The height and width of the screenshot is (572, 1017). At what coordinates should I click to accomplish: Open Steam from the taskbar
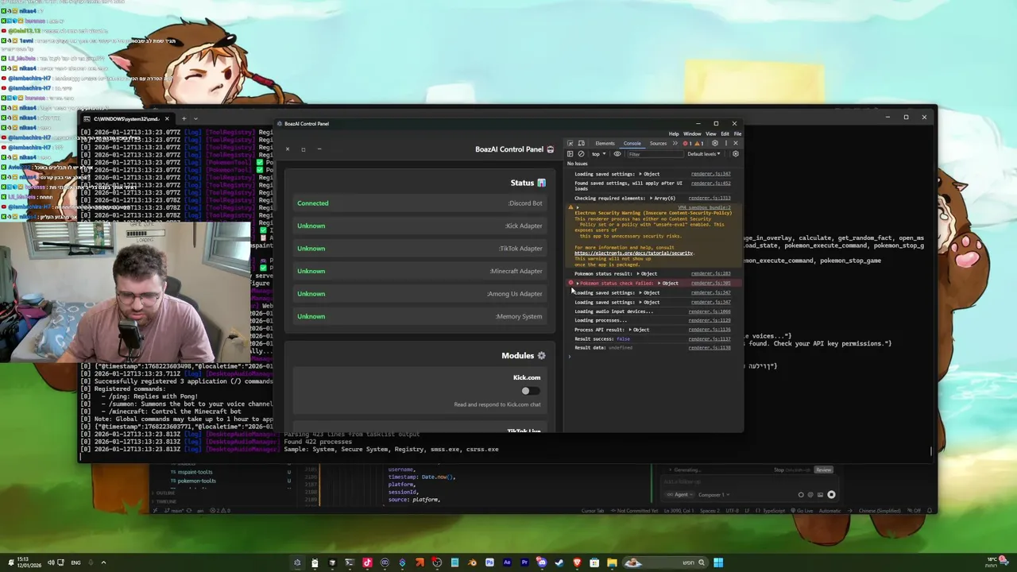pos(559,562)
